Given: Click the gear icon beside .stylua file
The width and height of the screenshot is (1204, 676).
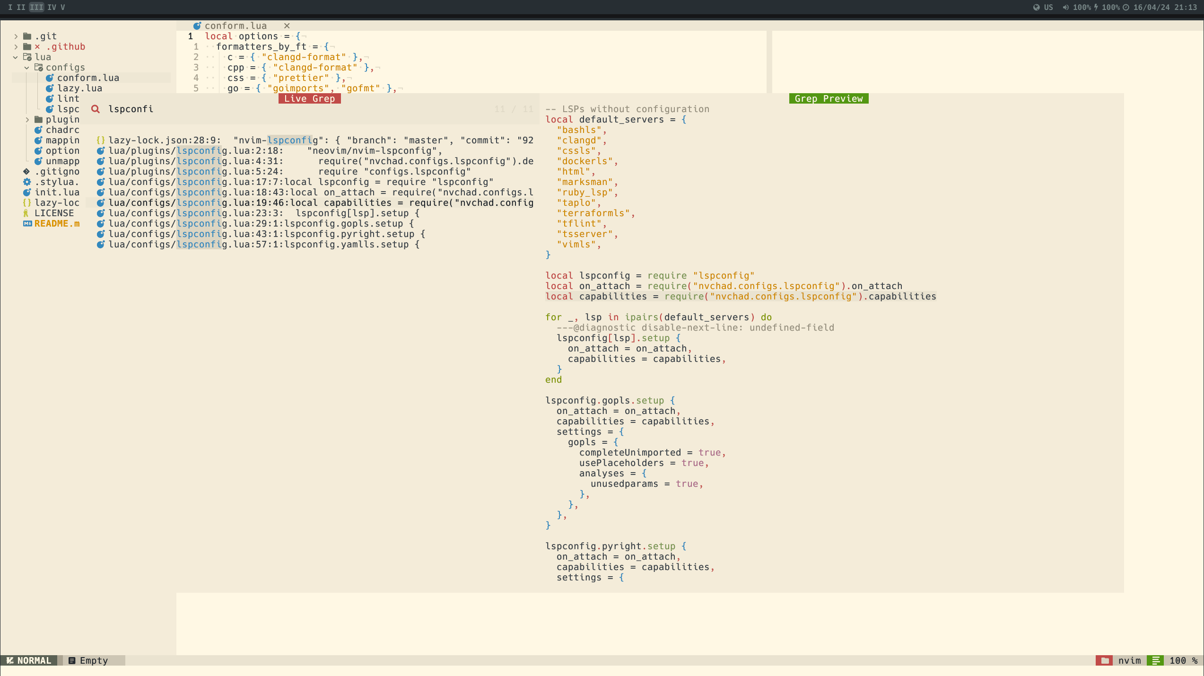Looking at the screenshot, I should (27, 182).
